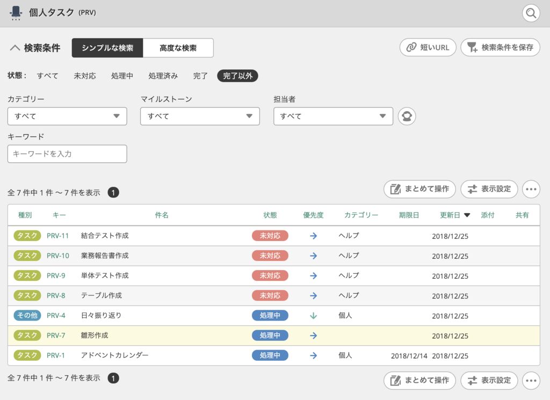This screenshot has width=550, height=400.
Task: Open the 担当者 dropdown
Action: tap(333, 116)
